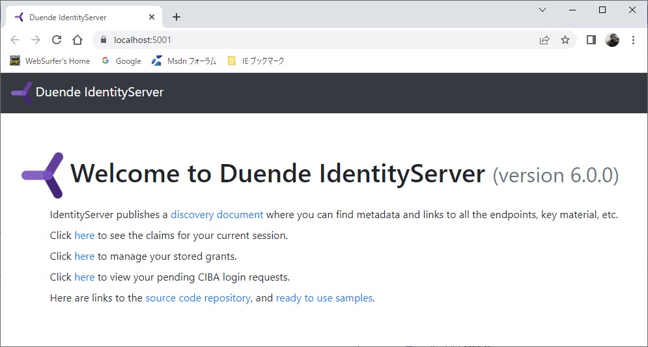This screenshot has height=347, width=648.
Task: Open the user profile avatar
Action: 612,40
